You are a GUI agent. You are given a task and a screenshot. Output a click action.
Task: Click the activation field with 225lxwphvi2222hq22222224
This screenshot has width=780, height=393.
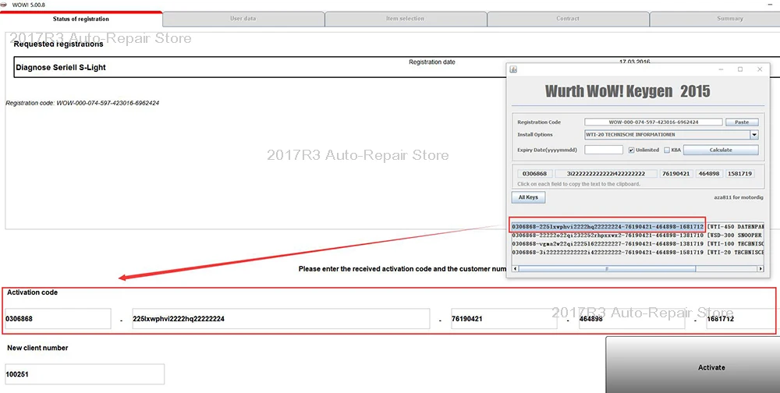[281, 319]
